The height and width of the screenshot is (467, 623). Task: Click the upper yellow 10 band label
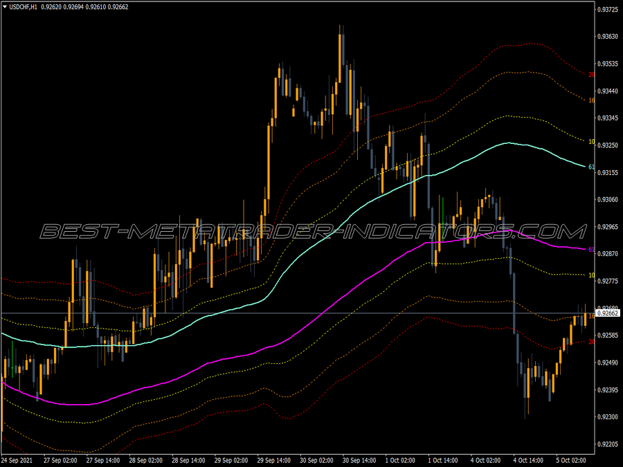pos(591,141)
